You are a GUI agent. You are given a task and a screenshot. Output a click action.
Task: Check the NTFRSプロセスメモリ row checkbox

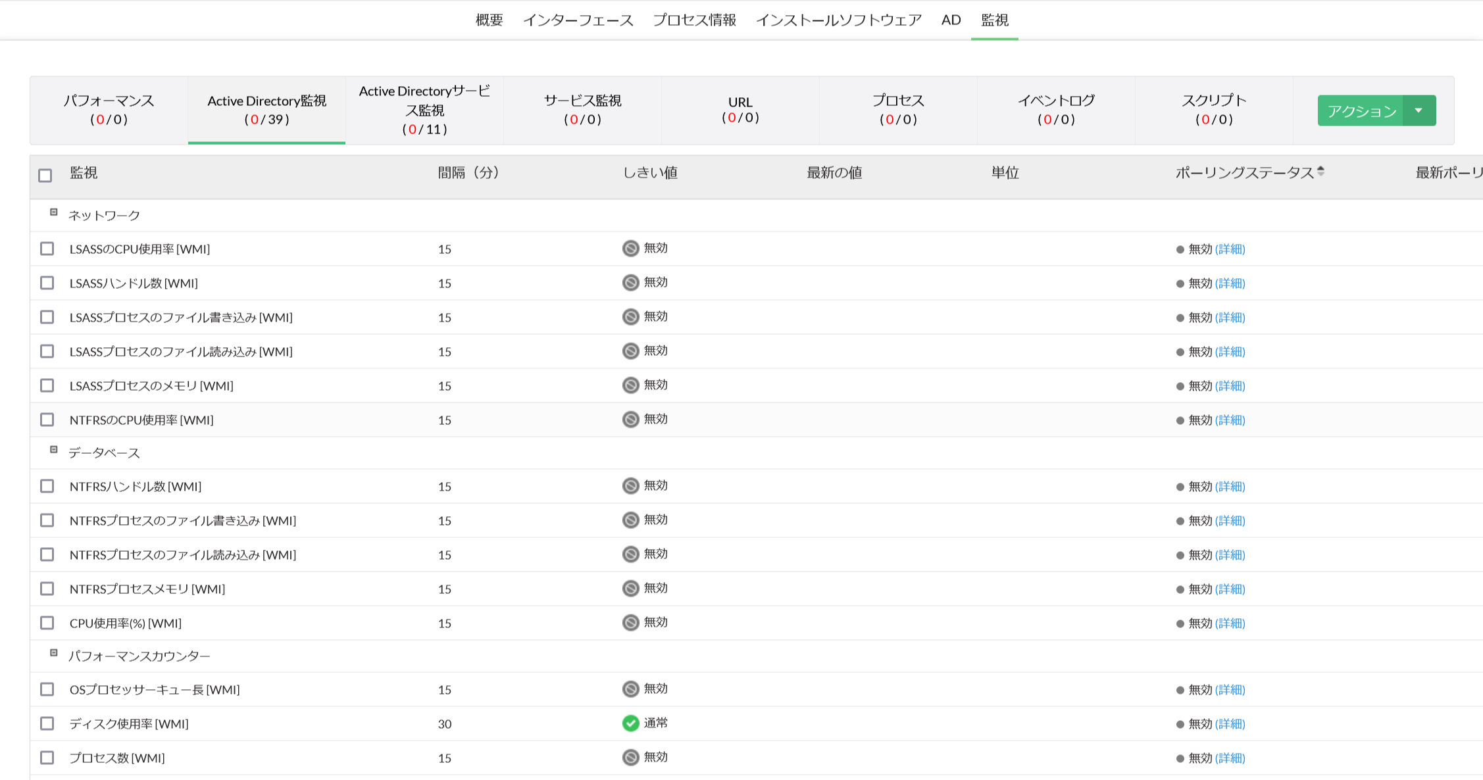pos(47,589)
